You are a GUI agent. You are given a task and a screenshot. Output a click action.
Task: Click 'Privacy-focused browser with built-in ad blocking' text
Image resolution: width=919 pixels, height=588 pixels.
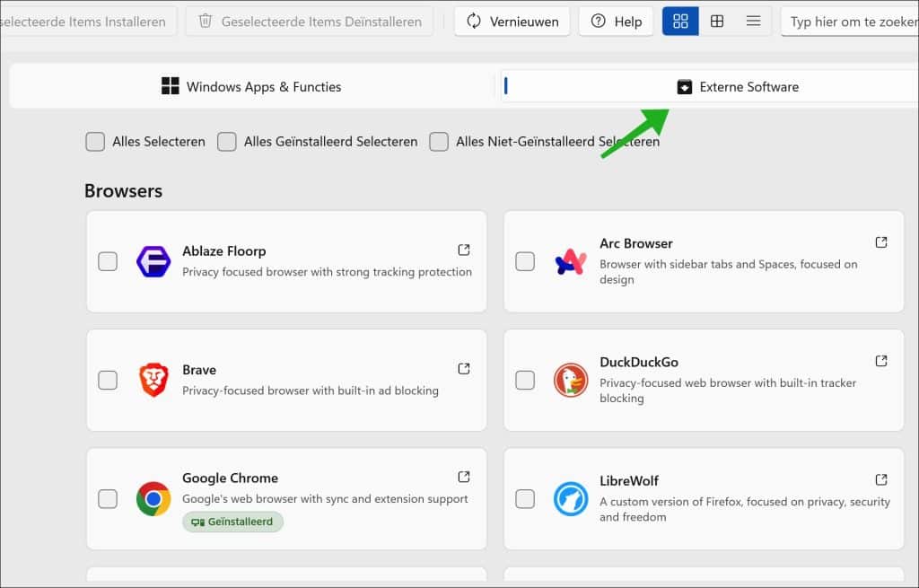point(310,391)
